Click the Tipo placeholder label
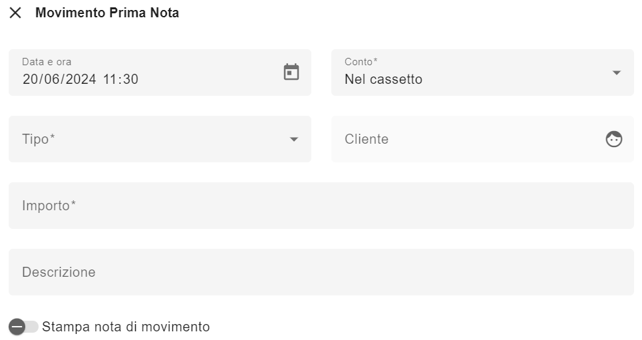Image resolution: width=642 pixels, height=340 pixels. pos(38,139)
